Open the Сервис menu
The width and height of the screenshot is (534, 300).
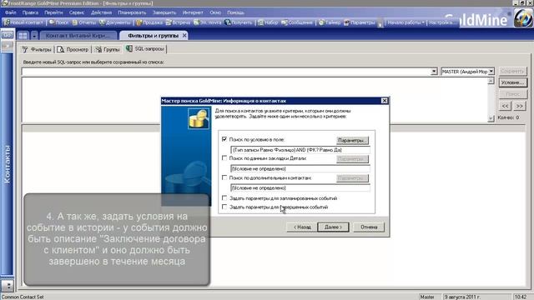(x=77, y=12)
